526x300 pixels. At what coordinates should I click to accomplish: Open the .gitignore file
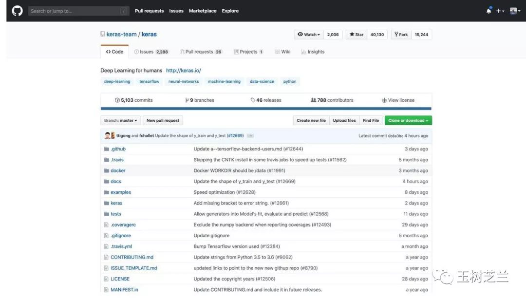click(x=121, y=236)
